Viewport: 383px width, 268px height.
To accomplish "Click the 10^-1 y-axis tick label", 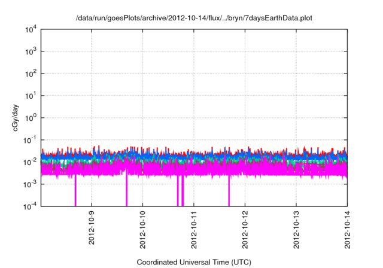I will coord(30,140).
